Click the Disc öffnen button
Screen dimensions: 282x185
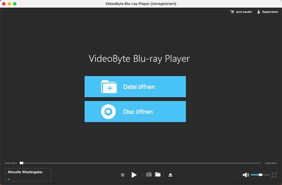(135, 111)
